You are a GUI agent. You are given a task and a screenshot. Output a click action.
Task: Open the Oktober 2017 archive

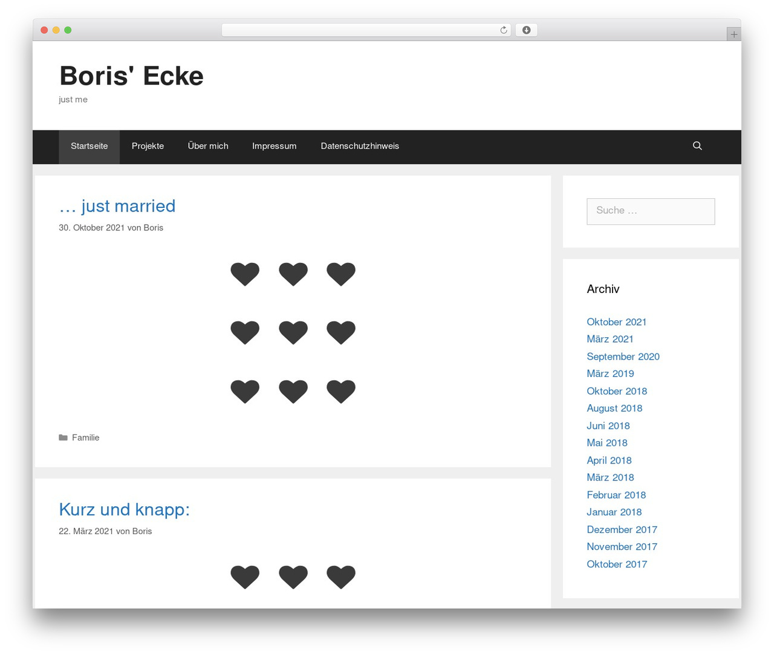617,564
